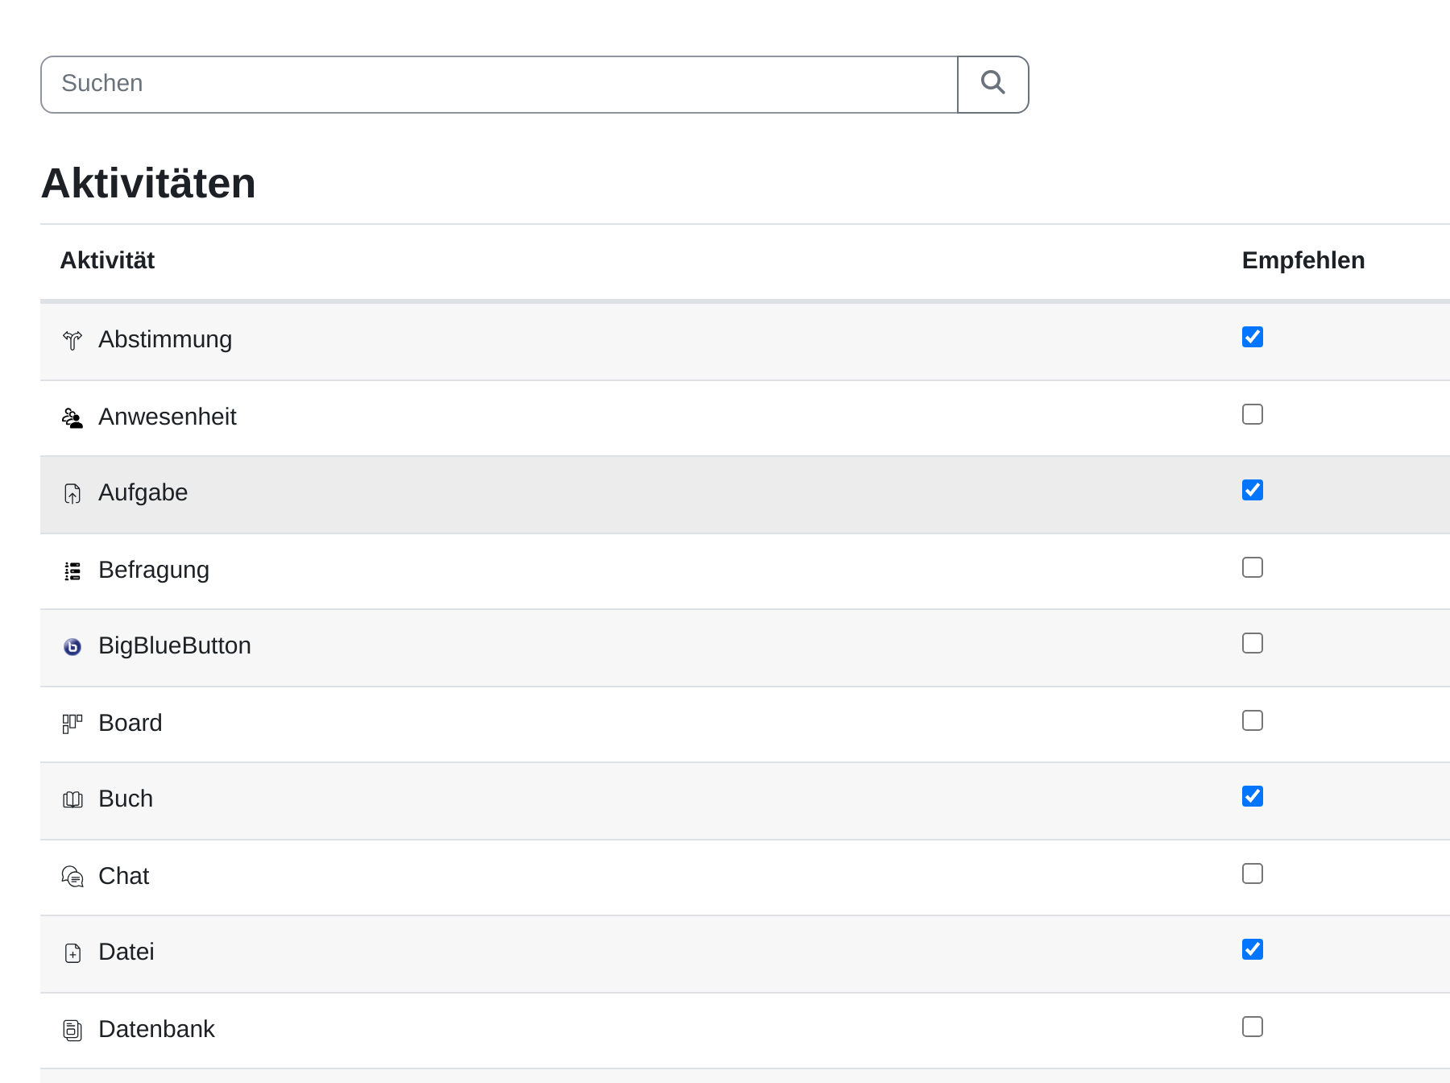1450x1083 pixels.
Task: Tick Empfehlen checkbox for BigBlueButton
Action: (1253, 643)
